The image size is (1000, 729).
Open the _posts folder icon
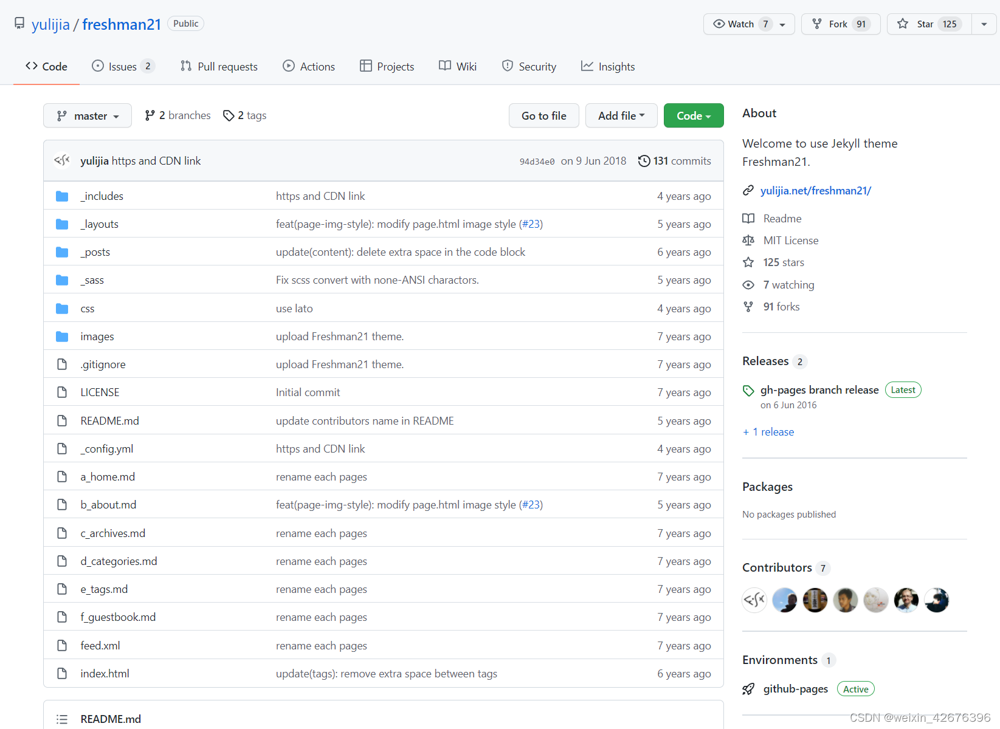pyautogui.click(x=62, y=252)
